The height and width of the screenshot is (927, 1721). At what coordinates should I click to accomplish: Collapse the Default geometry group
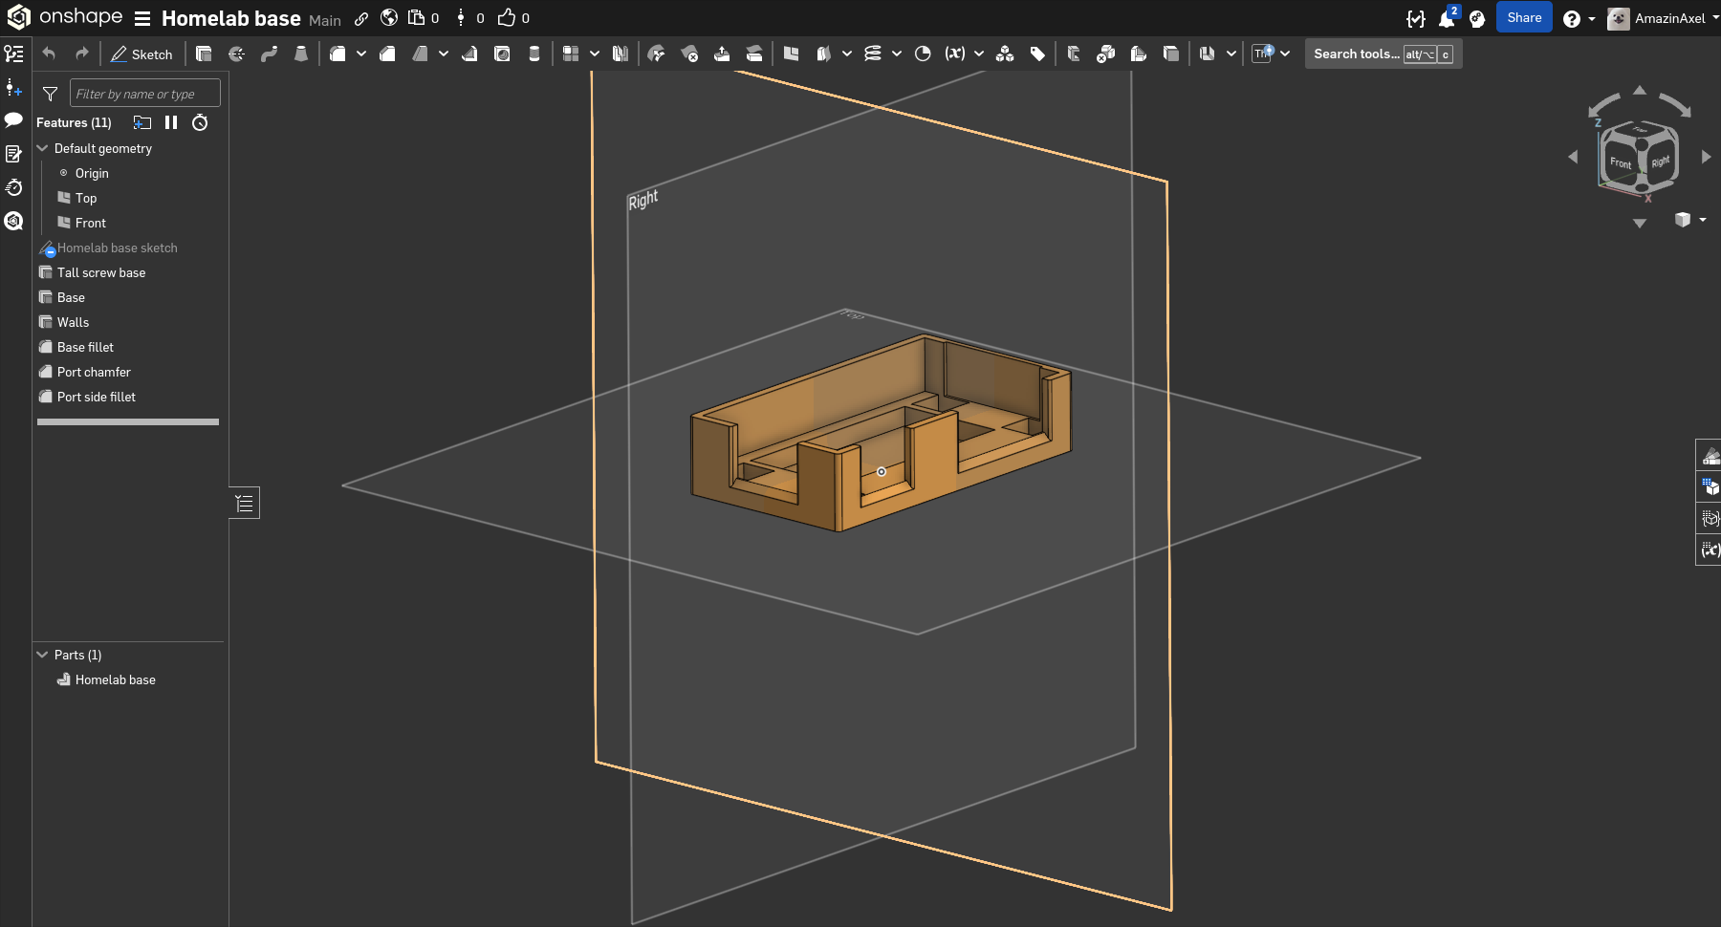coord(42,148)
